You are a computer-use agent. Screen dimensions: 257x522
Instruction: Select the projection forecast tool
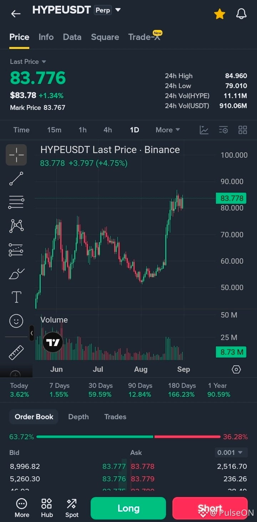click(16, 250)
